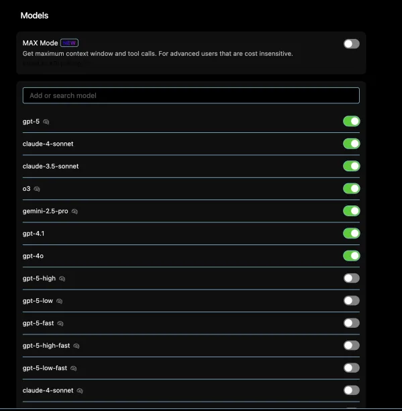Click the brain icon next to gpt-5-low-fast
This screenshot has width=402, height=411.
[x=74, y=368]
